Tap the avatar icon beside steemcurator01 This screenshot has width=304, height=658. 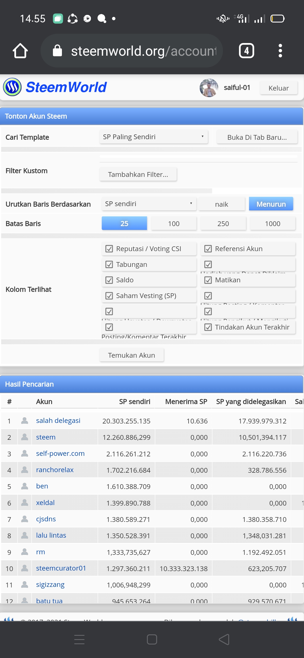click(x=25, y=568)
